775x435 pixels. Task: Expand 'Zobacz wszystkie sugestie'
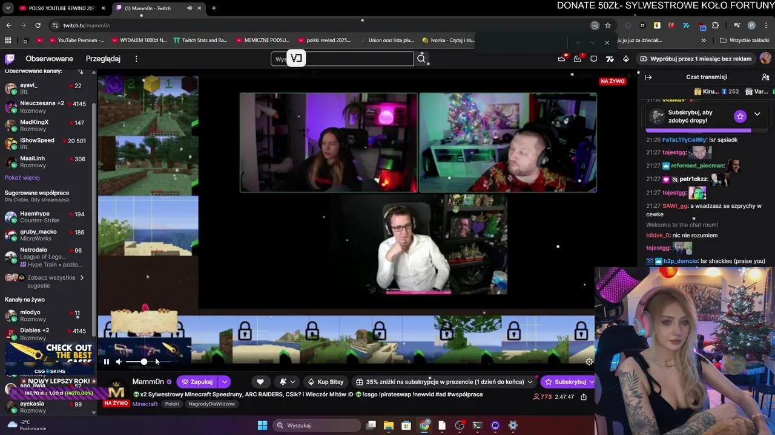pos(47,281)
